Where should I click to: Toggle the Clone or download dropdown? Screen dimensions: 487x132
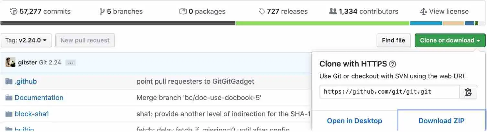(450, 40)
